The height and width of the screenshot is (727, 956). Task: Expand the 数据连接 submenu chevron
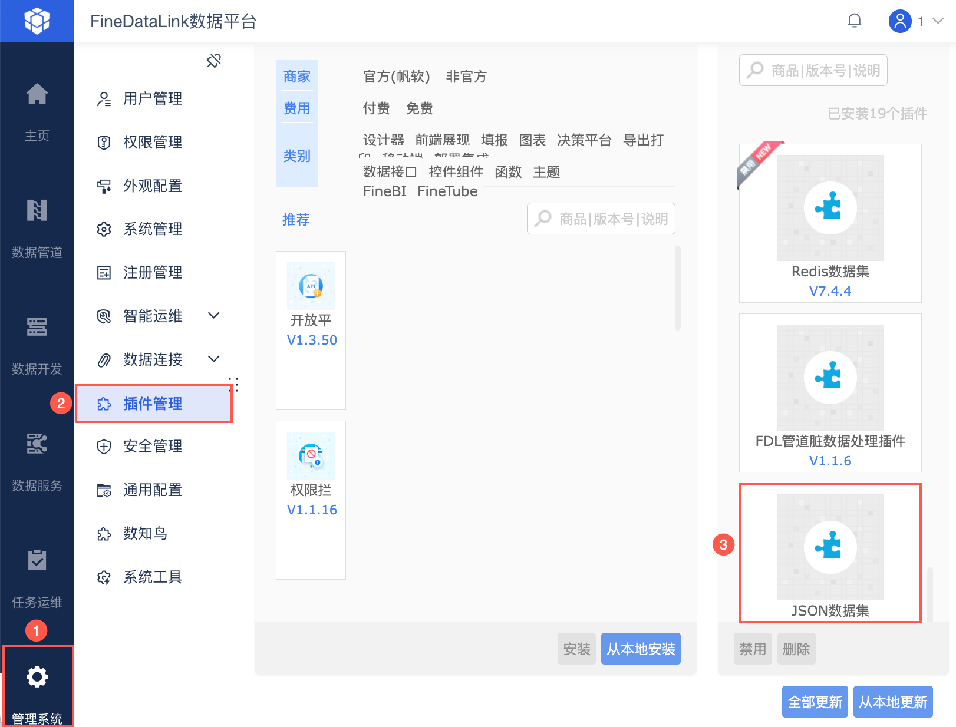[x=214, y=359]
